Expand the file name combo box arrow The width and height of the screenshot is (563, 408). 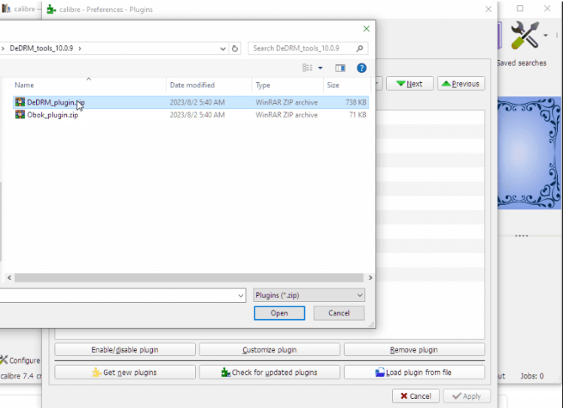click(241, 296)
